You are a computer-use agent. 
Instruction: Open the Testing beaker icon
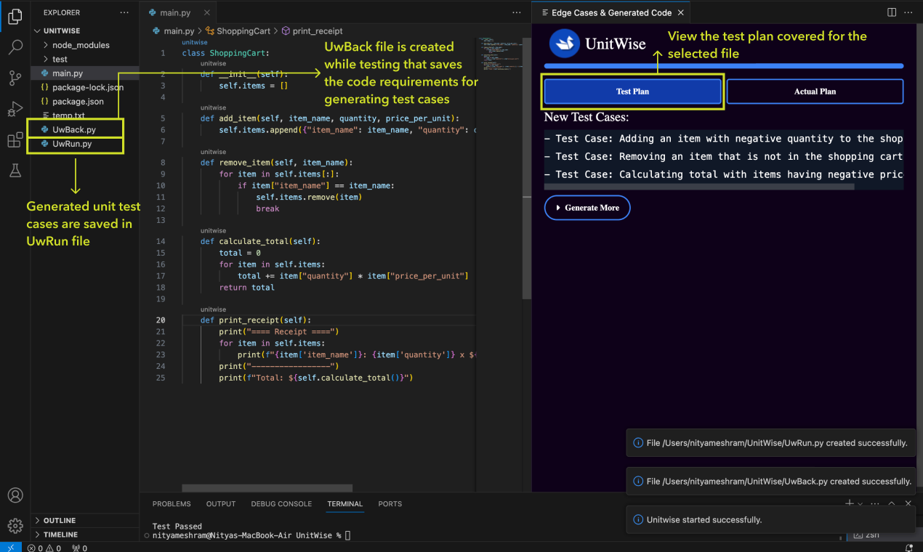point(15,171)
